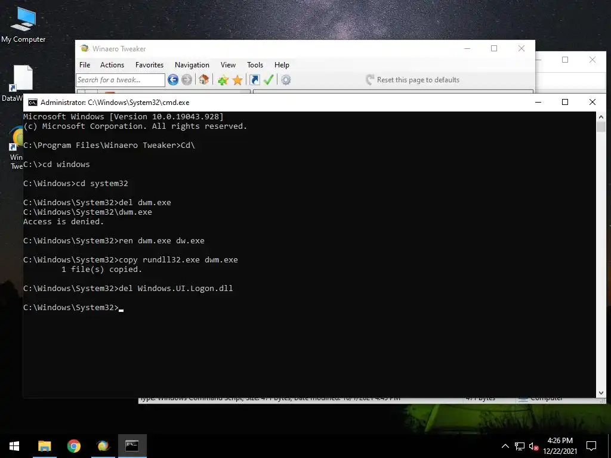The height and width of the screenshot is (458, 611).
Task: Open File Explorer from the taskbar
Action: (44, 446)
